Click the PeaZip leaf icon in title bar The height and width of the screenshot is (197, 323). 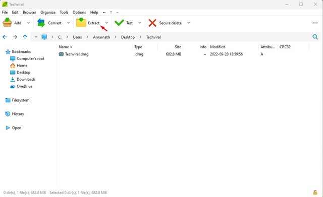pyautogui.click(x=5, y=4)
